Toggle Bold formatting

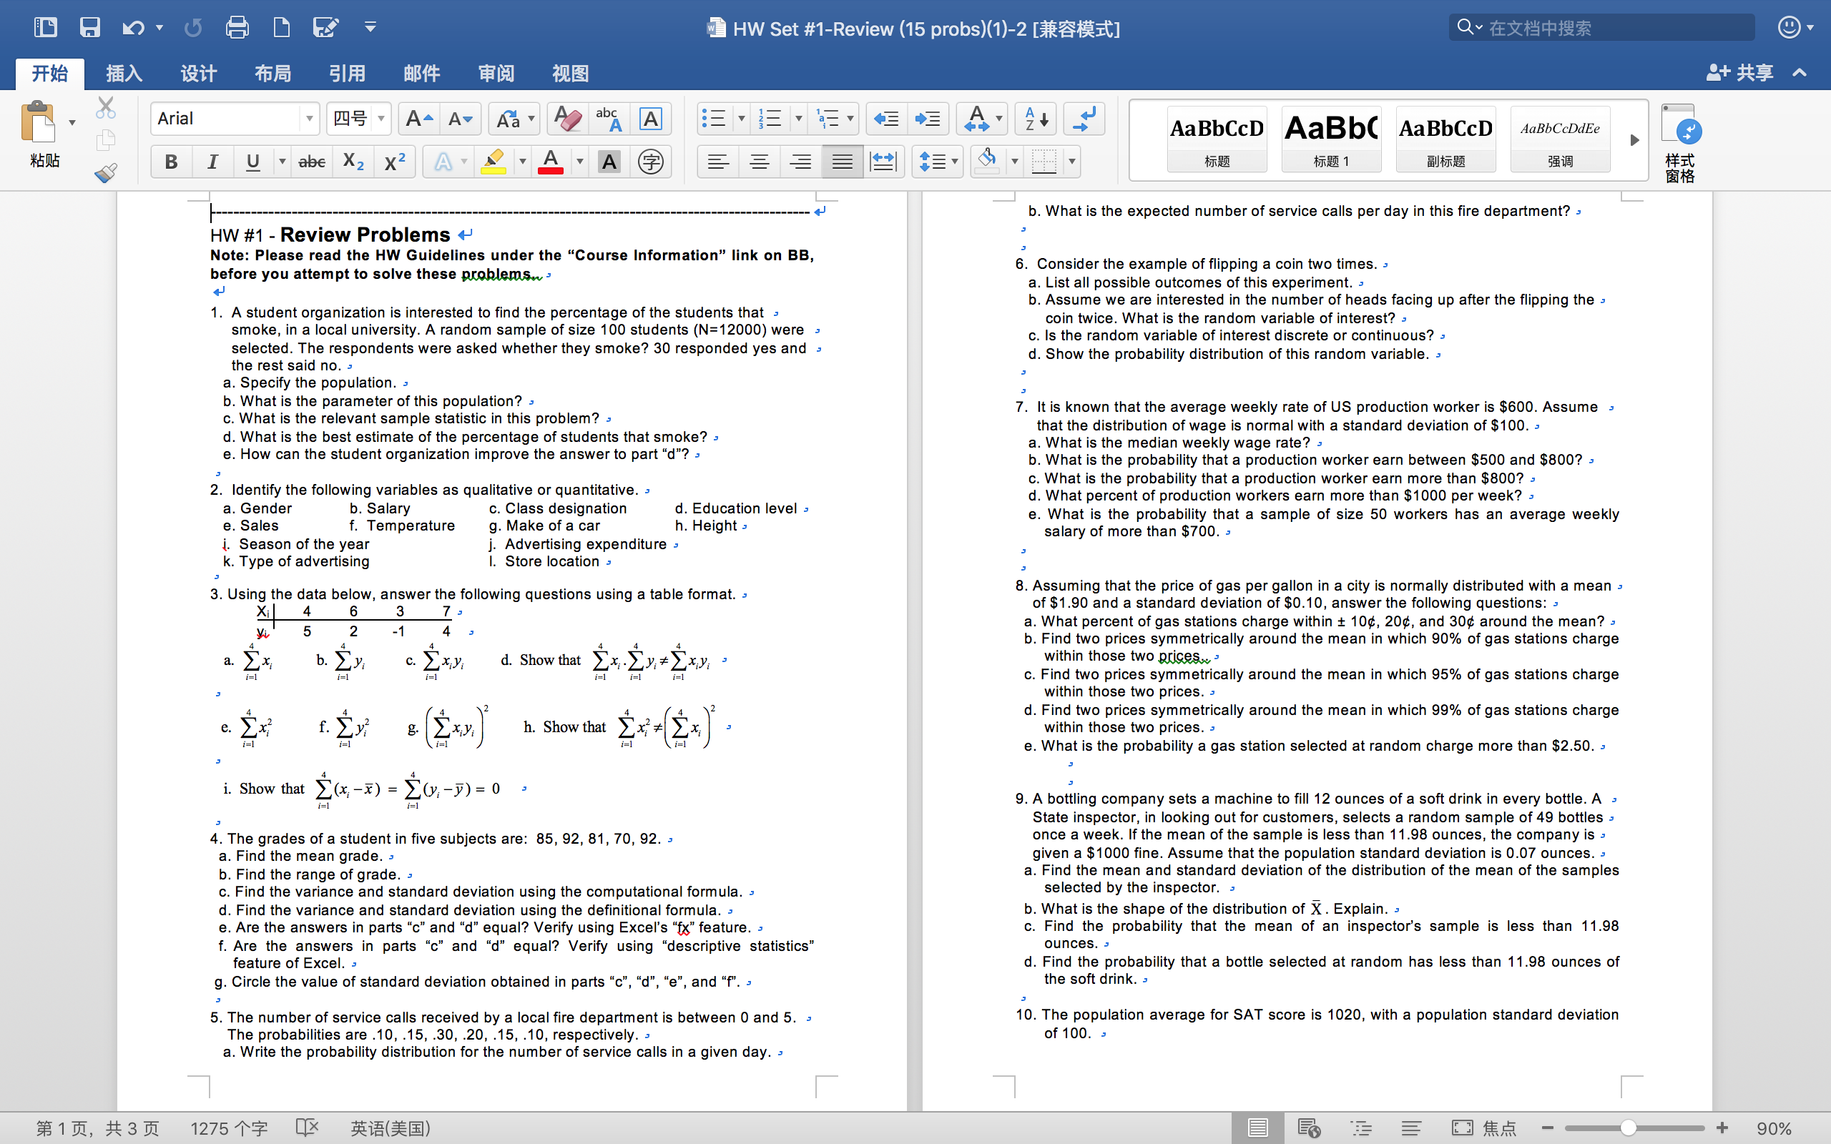point(171,161)
